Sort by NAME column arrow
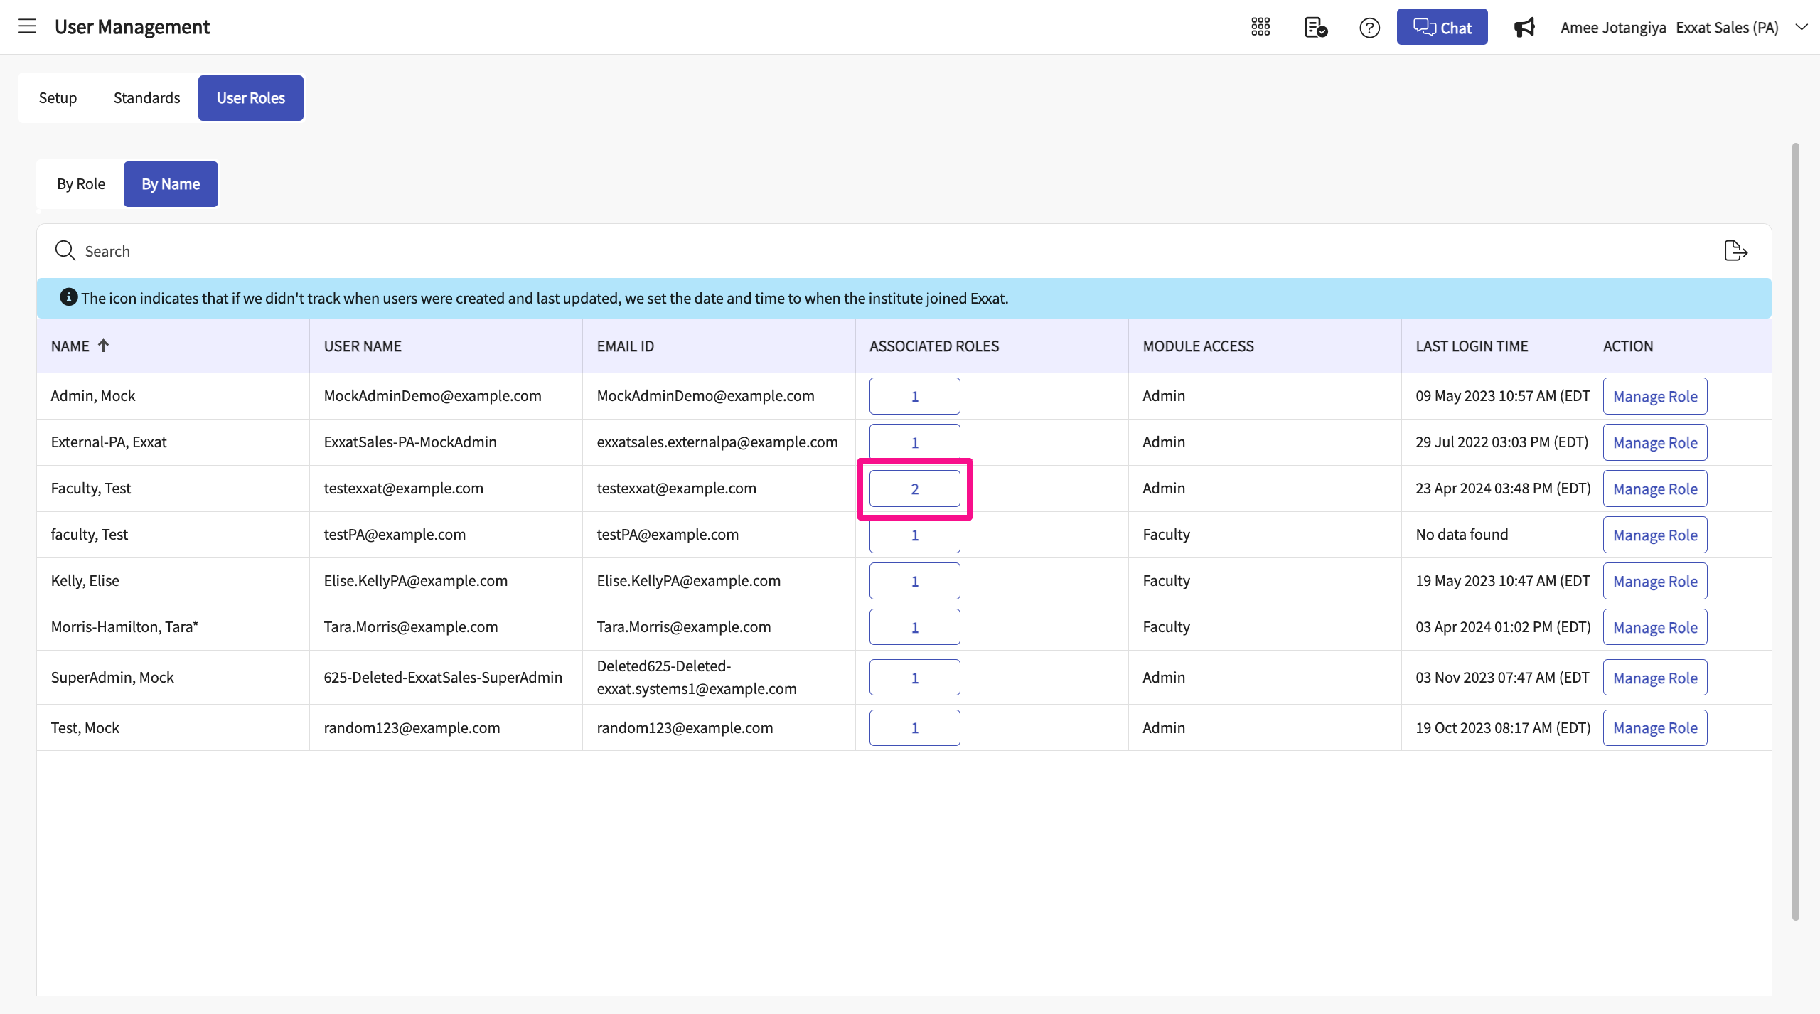1820x1014 pixels. pyautogui.click(x=104, y=346)
